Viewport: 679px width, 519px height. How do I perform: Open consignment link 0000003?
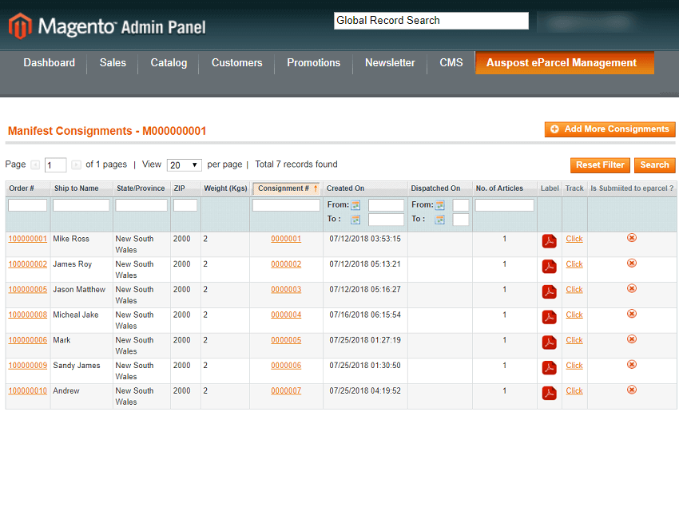coord(286,290)
